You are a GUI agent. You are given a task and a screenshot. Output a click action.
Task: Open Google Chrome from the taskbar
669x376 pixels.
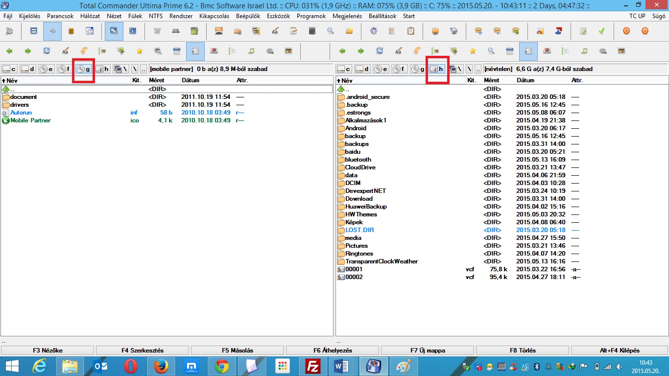tap(221, 366)
